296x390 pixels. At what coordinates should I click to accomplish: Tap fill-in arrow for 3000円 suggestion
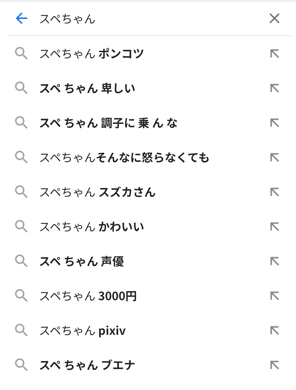click(x=274, y=296)
